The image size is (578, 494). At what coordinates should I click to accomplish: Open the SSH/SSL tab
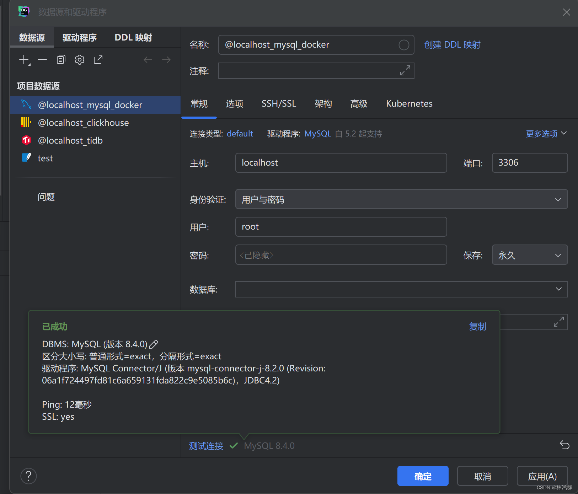pos(279,104)
